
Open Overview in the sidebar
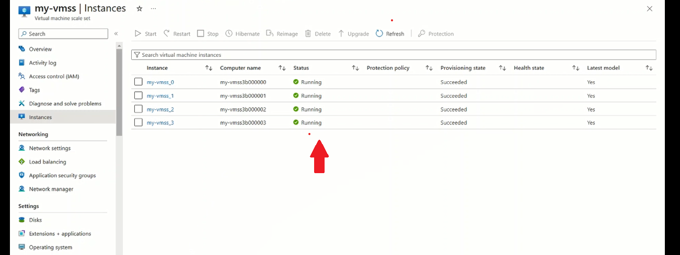point(40,49)
